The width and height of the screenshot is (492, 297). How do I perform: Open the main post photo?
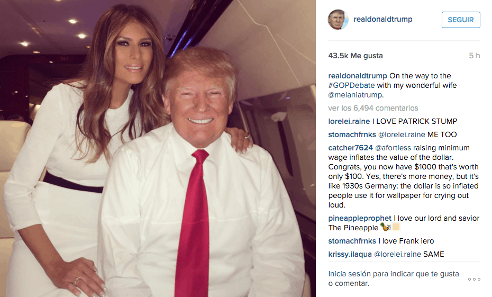(158, 148)
